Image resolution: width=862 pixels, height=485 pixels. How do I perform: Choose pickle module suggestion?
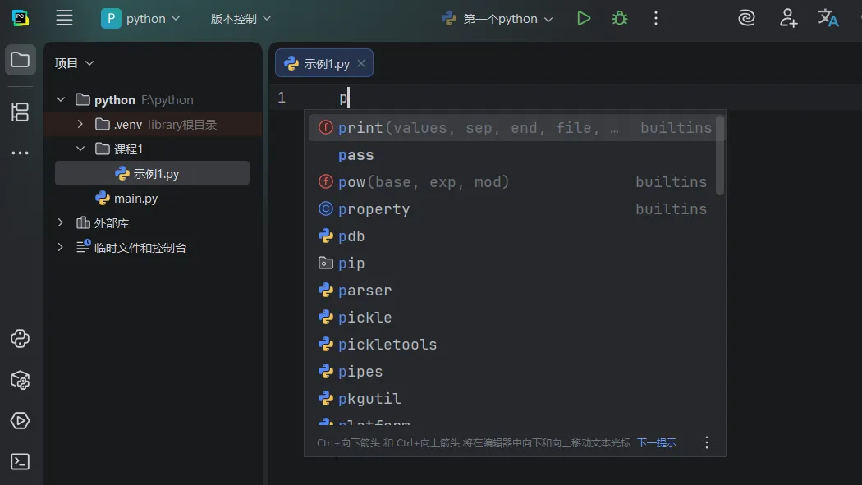pyautogui.click(x=512, y=318)
